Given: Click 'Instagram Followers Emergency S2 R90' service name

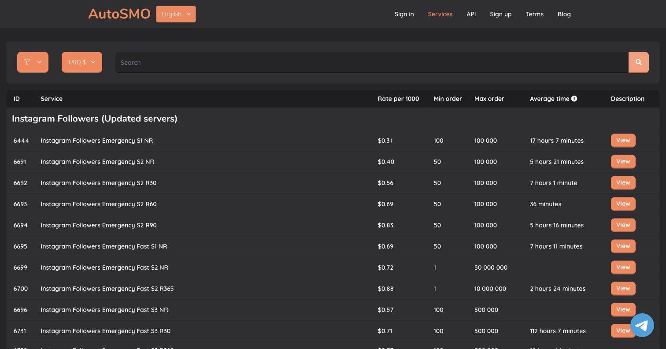Looking at the screenshot, I should coord(99,225).
